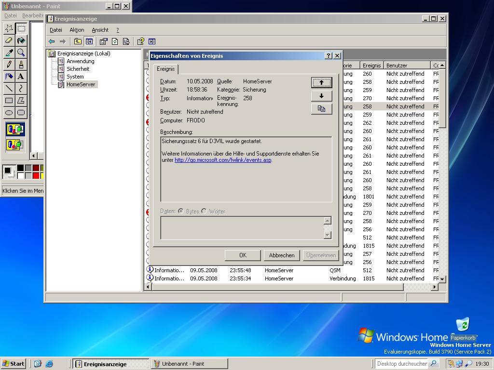Image resolution: width=494 pixels, height=370 pixels.
Task: Open the Windows Start menu
Action: point(13,364)
